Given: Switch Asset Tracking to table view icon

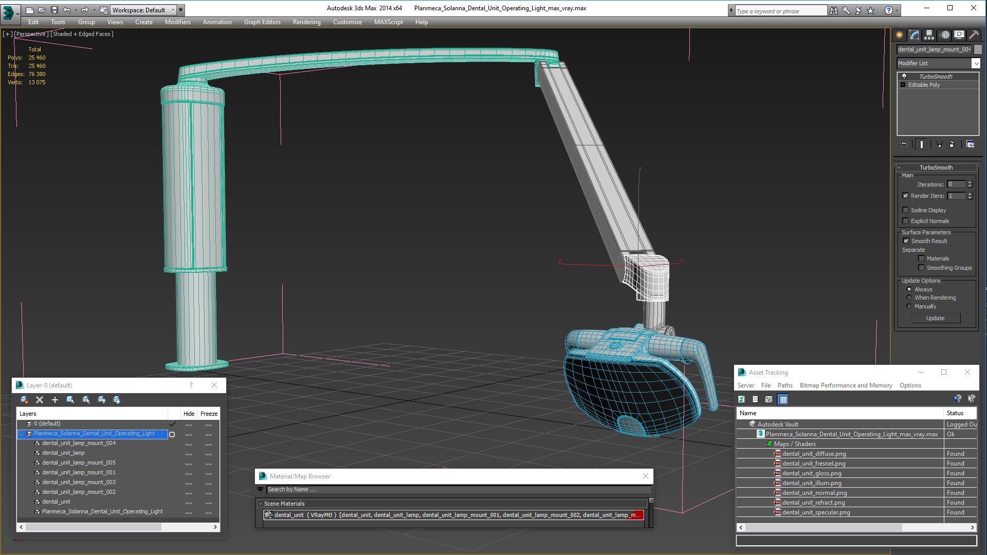Looking at the screenshot, I should pos(783,399).
